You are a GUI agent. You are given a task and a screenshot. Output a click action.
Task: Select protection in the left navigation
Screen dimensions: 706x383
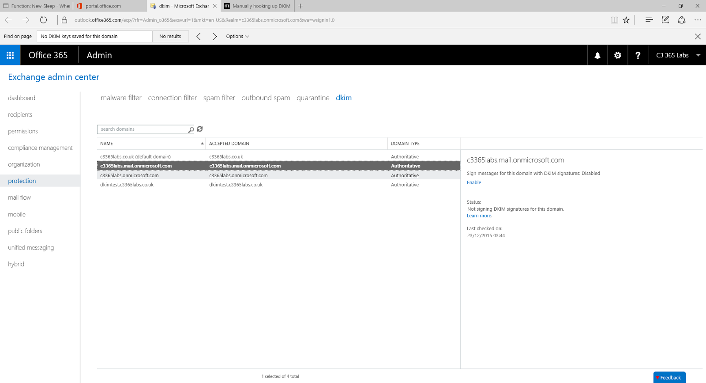tap(40, 181)
